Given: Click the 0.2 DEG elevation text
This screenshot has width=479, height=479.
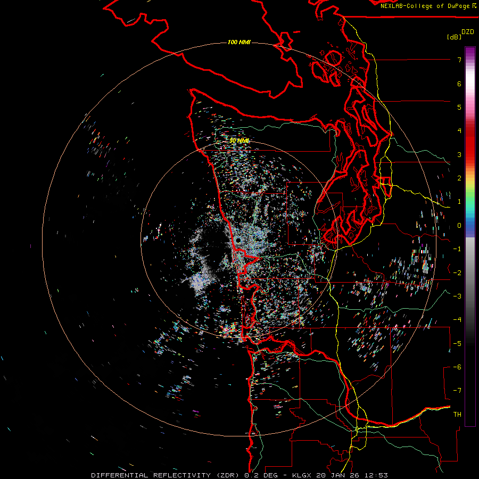Looking at the screenshot, I should coord(261,475).
